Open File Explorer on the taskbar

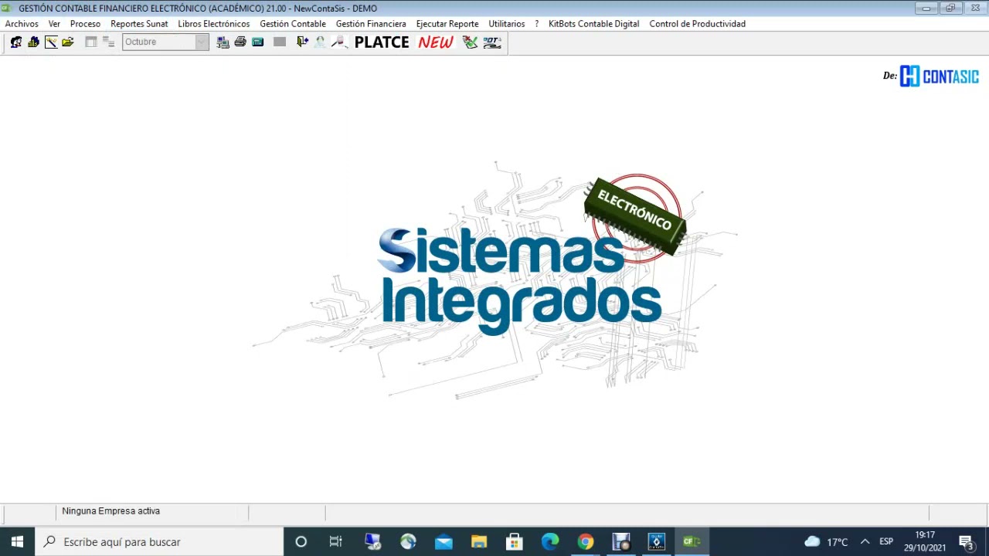point(479,541)
